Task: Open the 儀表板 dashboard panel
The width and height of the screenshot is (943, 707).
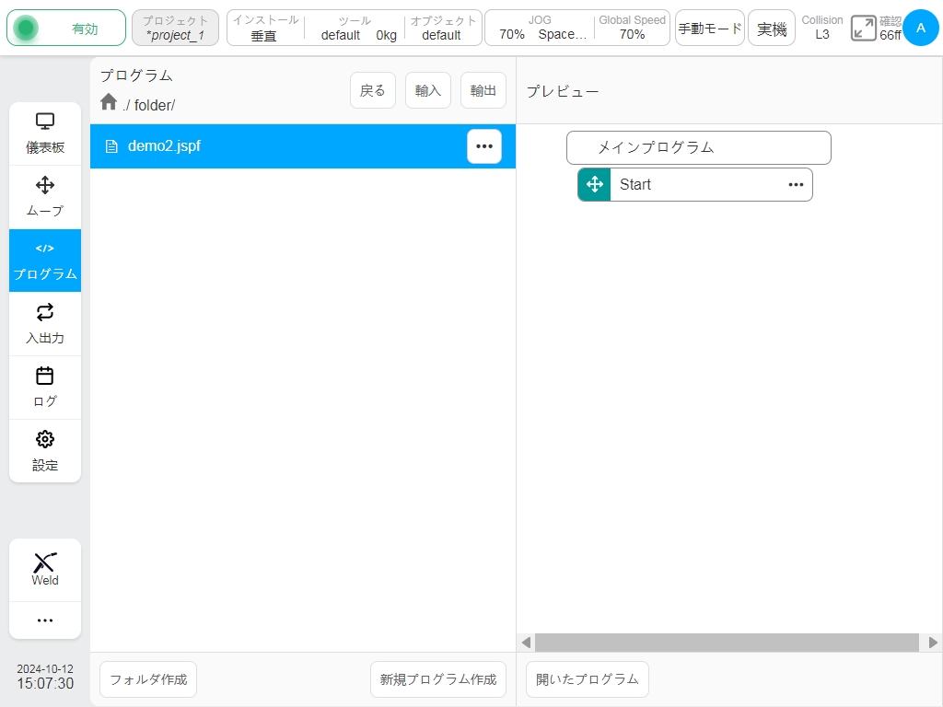Action: pos(45,133)
